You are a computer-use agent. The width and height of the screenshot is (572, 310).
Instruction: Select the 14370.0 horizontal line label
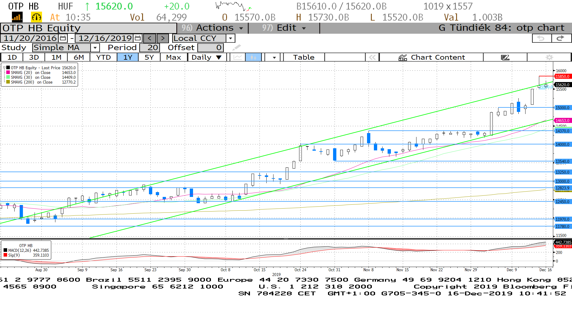click(x=562, y=131)
